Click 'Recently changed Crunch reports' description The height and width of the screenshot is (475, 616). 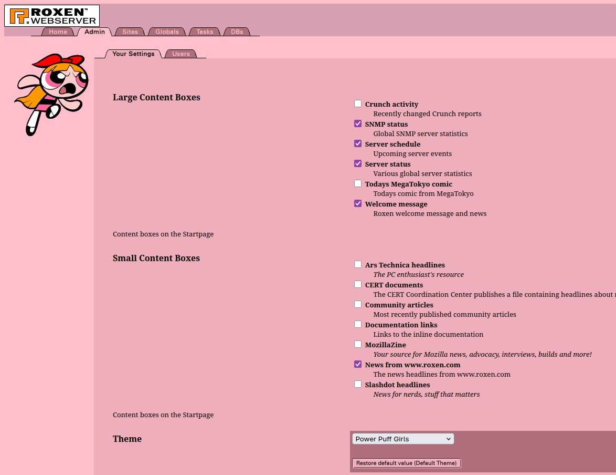[427, 113]
